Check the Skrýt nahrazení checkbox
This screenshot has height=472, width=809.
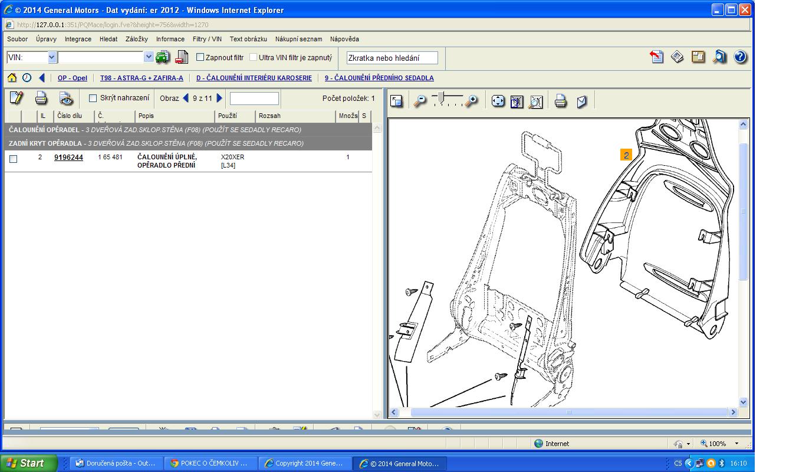coord(93,98)
